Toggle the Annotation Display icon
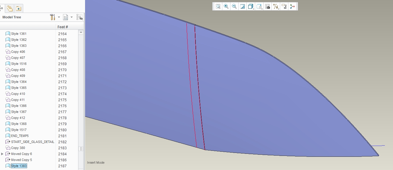This screenshot has height=170, width=393. click(284, 6)
